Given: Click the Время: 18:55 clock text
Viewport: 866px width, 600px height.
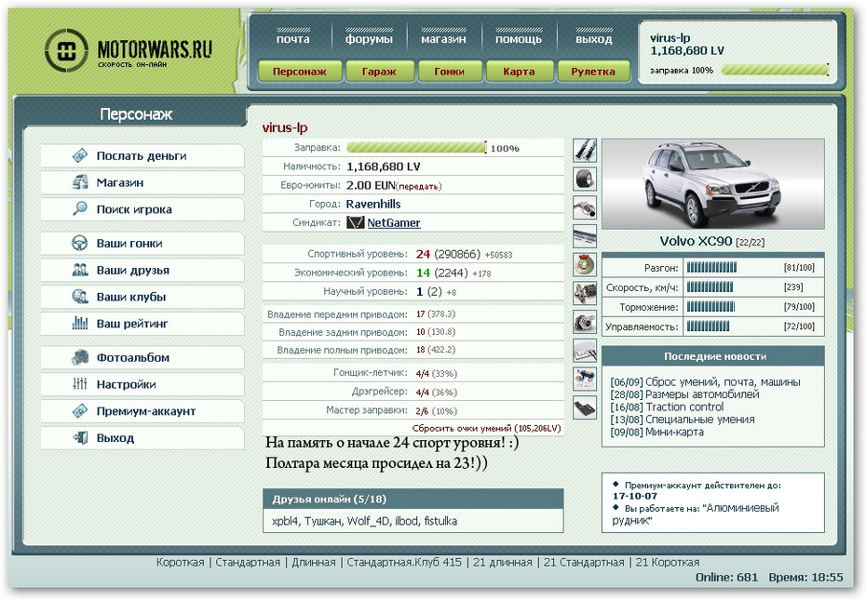Looking at the screenshot, I should [x=805, y=578].
